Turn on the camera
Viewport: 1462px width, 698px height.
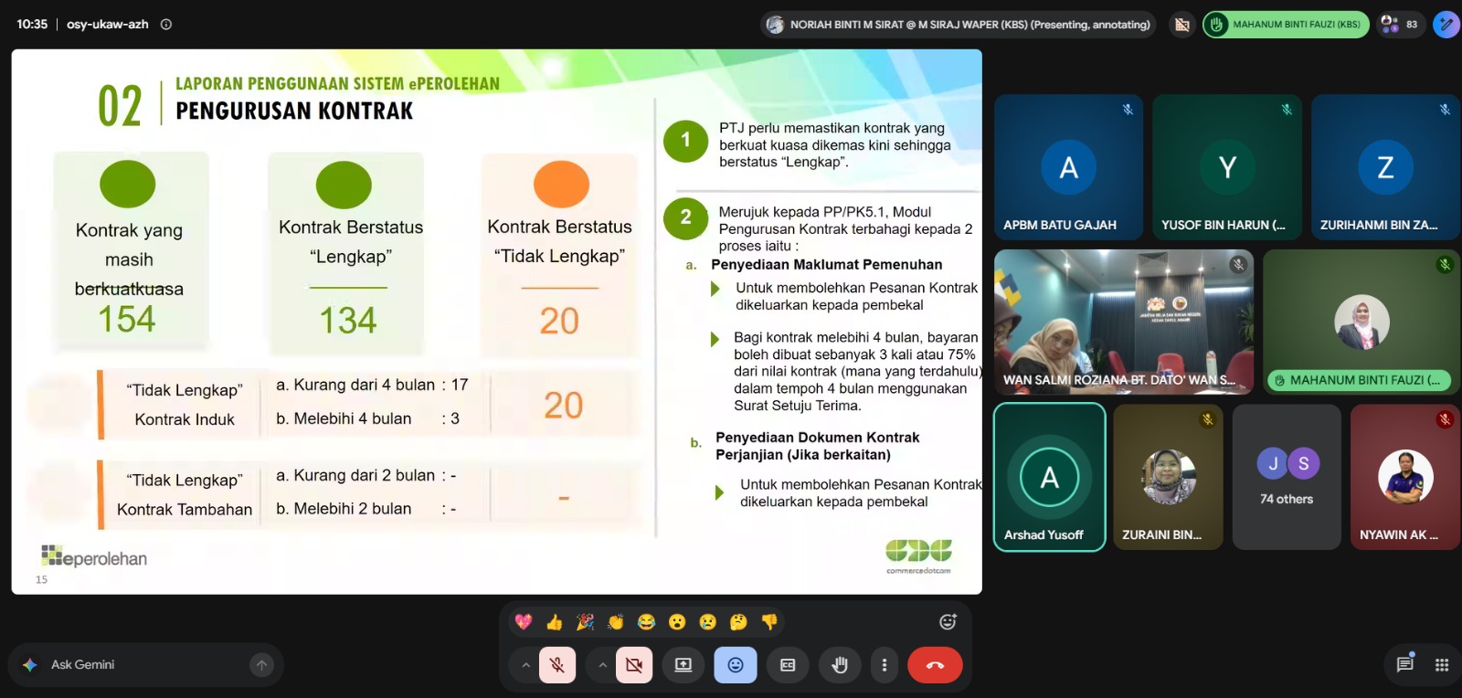pos(634,665)
